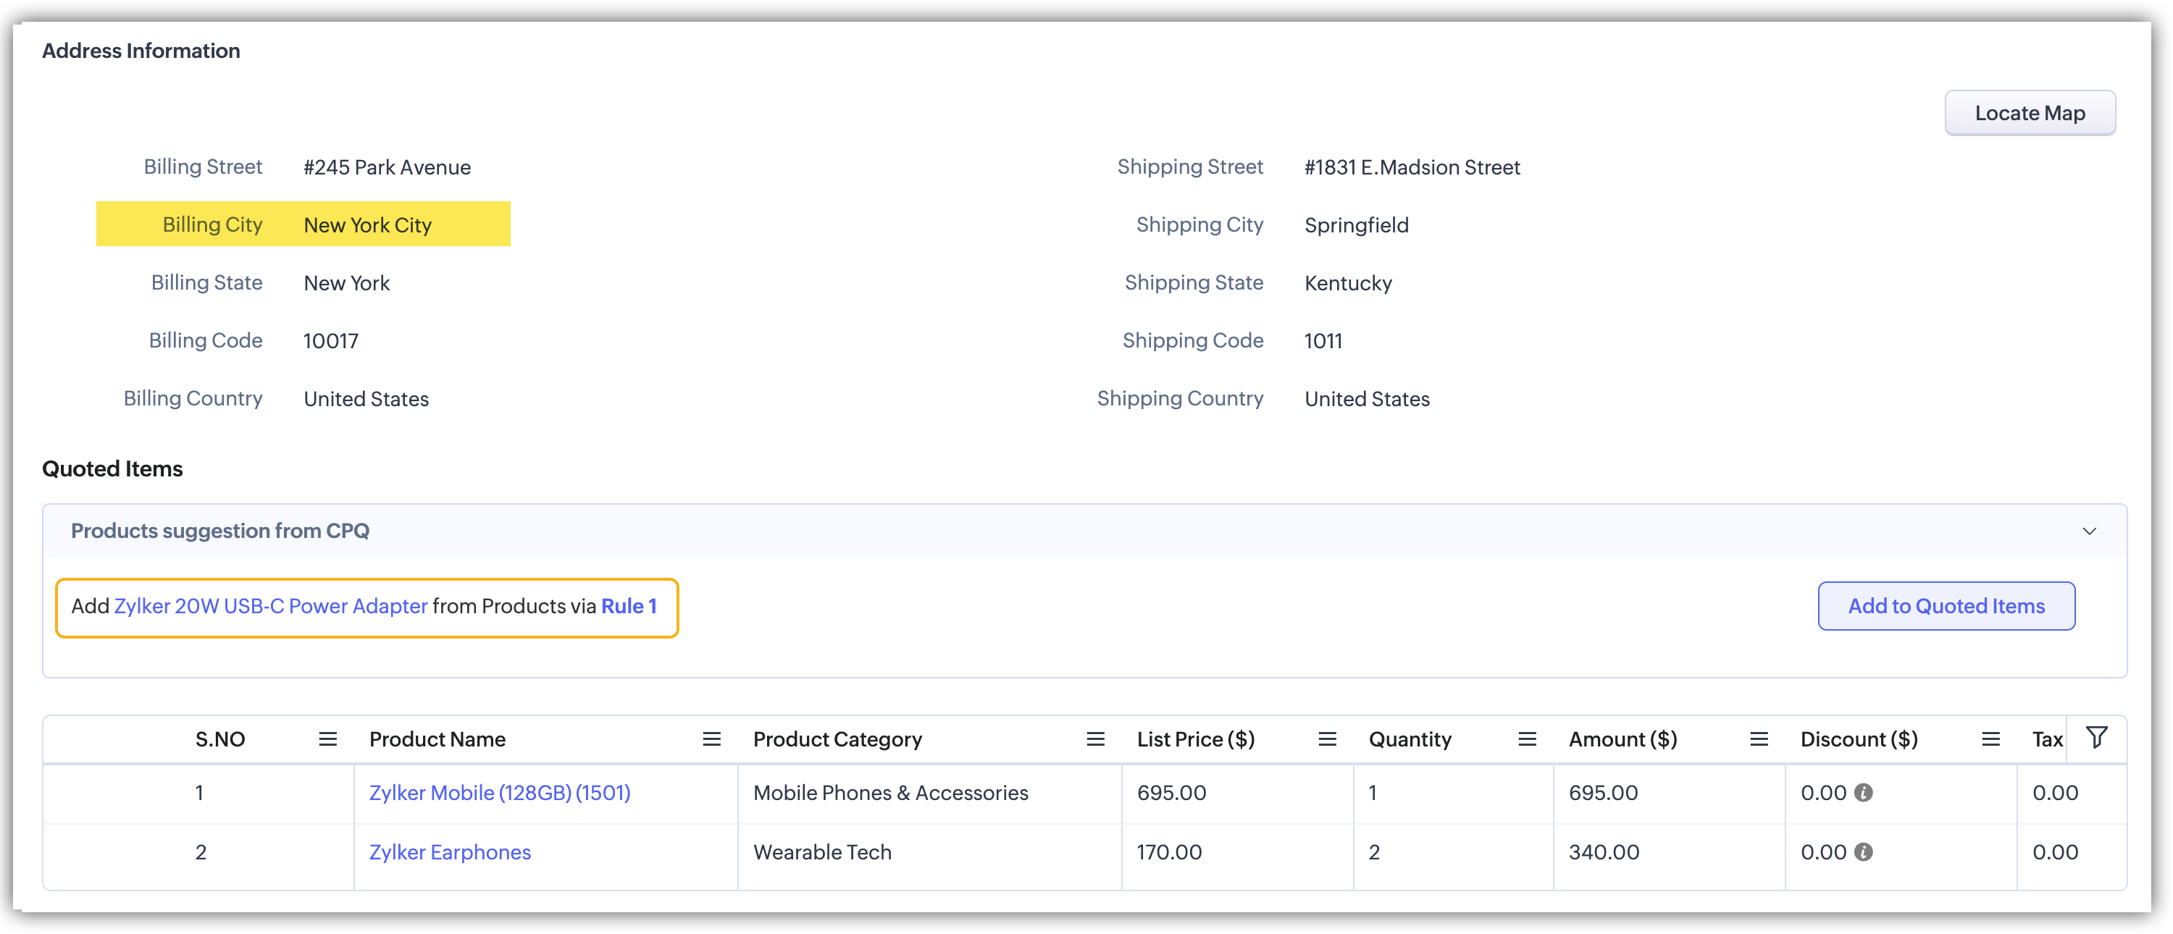Viewport: 2173px width, 934px height.
Task: Collapse Products suggestion from CPQ section
Action: pos(2089,531)
